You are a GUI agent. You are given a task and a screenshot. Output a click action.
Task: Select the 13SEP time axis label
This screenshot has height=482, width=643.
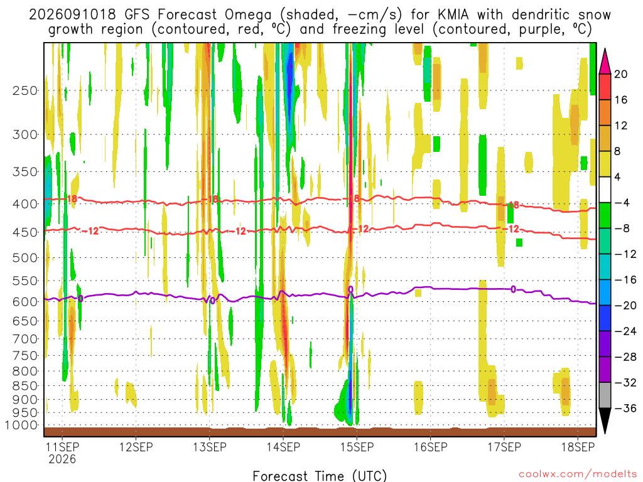[x=210, y=447]
